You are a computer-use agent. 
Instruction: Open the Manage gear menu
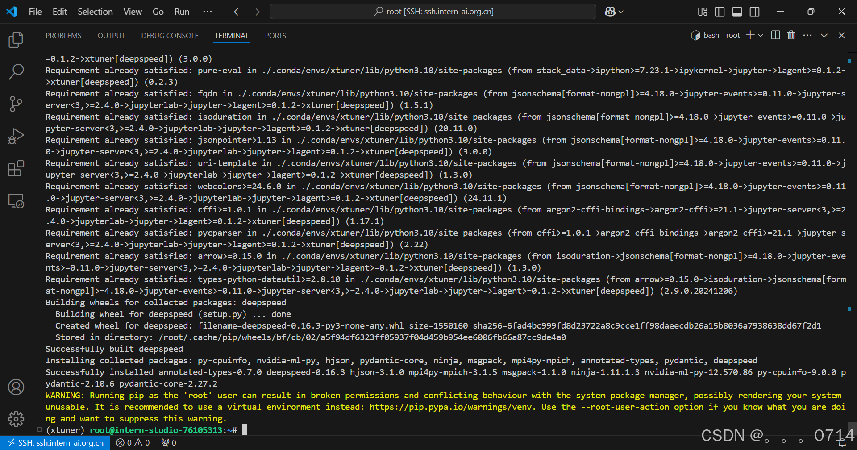tap(16, 419)
